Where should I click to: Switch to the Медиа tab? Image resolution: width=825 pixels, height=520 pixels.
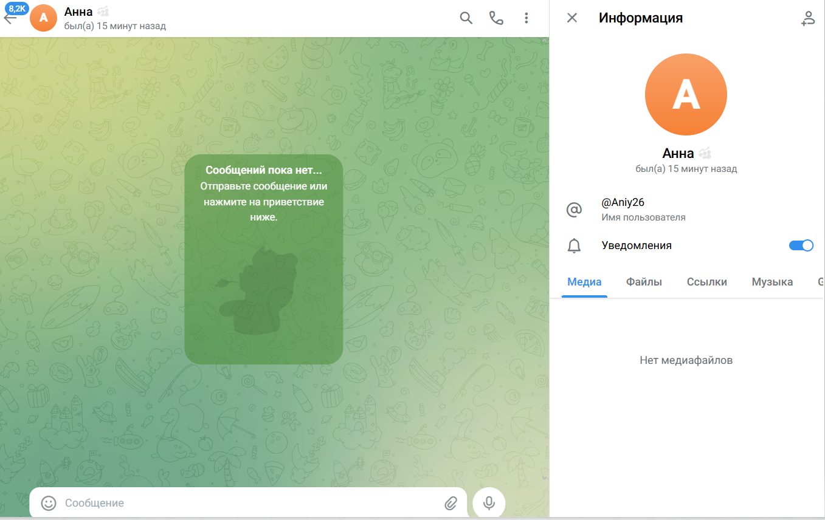[584, 282]
